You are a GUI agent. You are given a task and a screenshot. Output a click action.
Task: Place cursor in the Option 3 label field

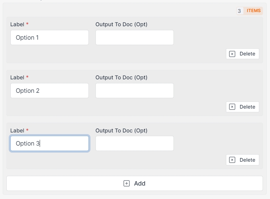point(49,144)
